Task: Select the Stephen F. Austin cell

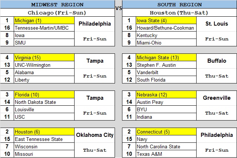Action: click(x=166, y=65)
